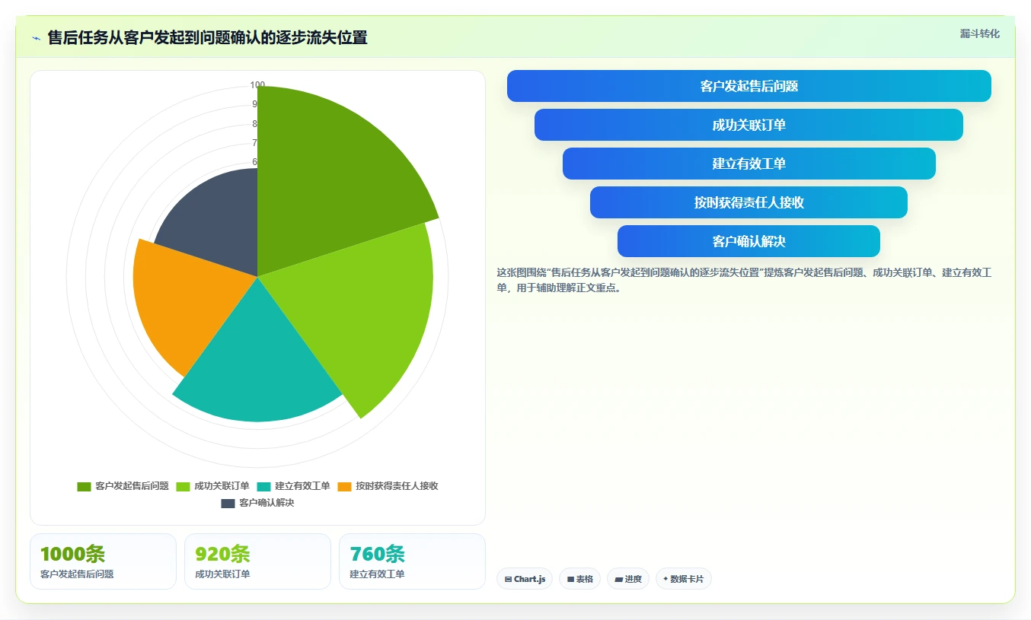Open the 760条 data card
The image size is (1031, 620).
point(412,561)
